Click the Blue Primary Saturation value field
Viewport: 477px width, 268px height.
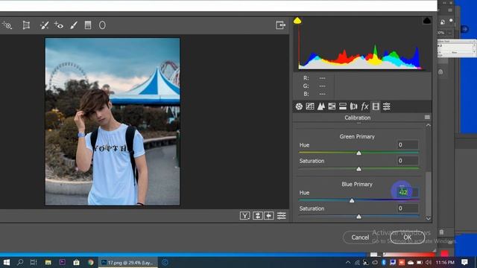[408, 208]
